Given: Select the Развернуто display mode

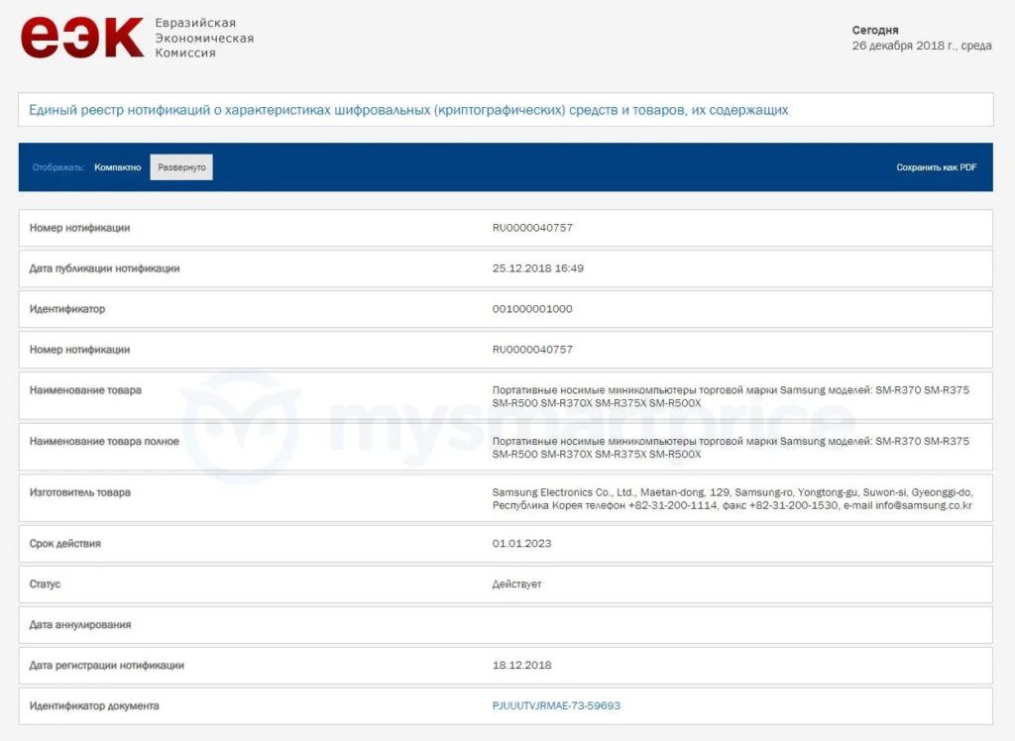Looking at the screenshot, I should coord(181,167).
